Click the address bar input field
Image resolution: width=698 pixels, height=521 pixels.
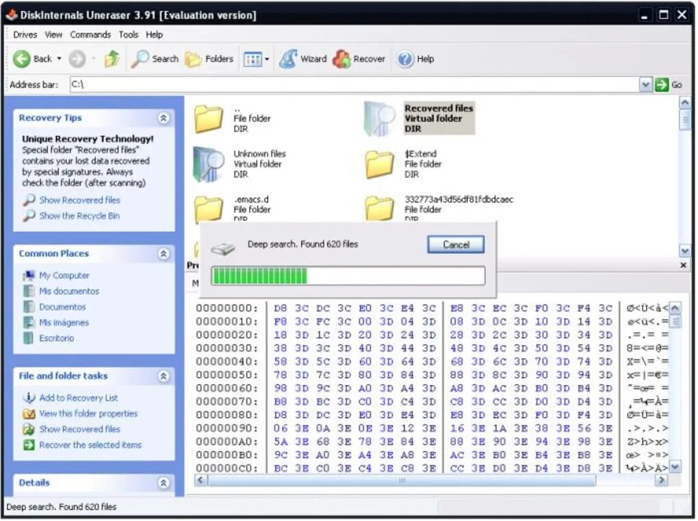pyautogui.click(x=354, y=85)
